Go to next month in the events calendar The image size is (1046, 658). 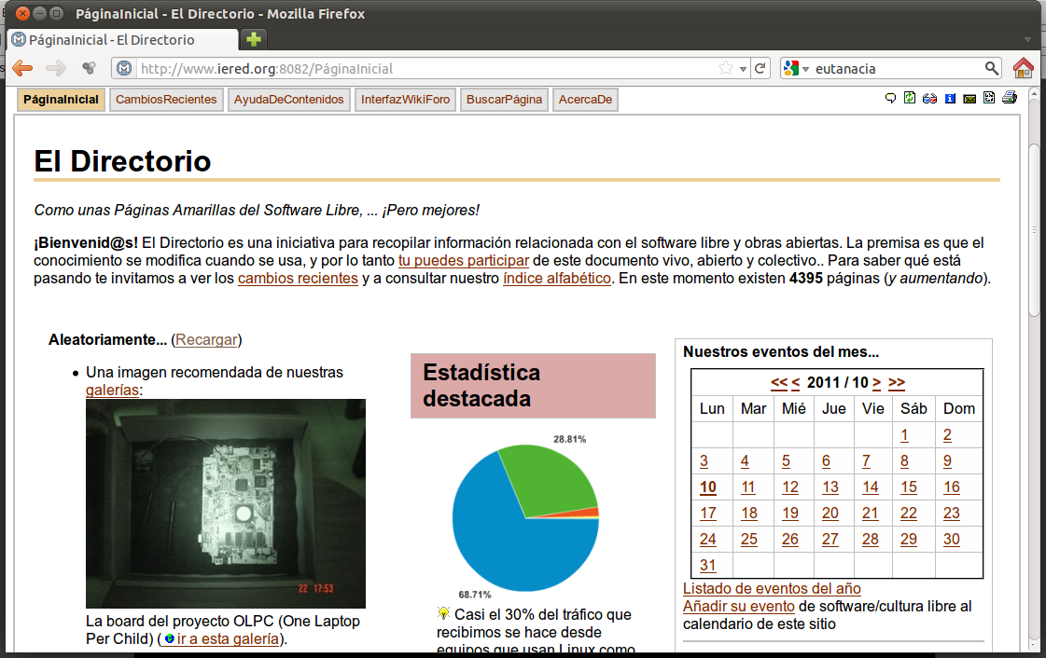tap(877, 382)
